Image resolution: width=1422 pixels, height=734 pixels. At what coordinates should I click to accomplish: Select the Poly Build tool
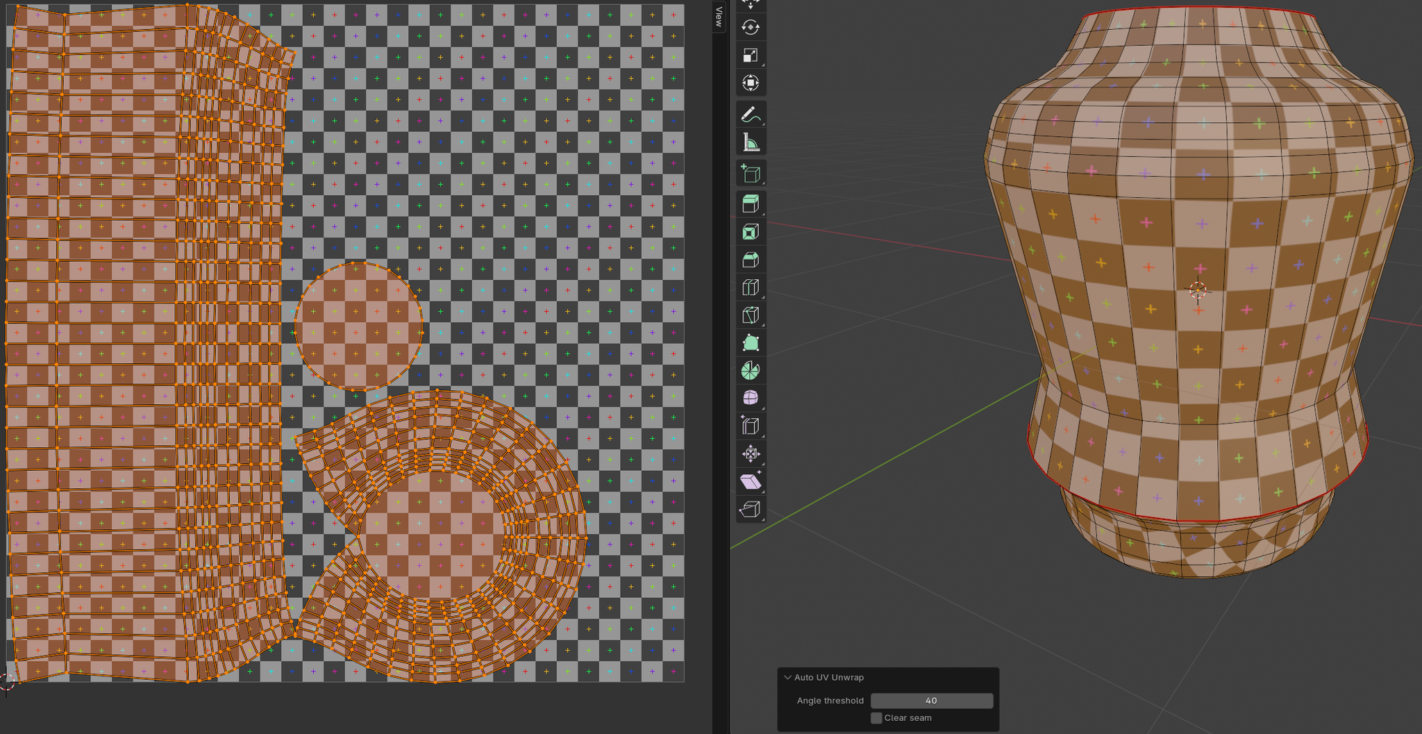[x=750, y=342]
